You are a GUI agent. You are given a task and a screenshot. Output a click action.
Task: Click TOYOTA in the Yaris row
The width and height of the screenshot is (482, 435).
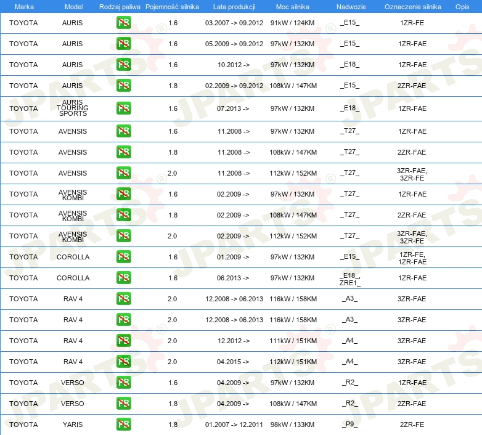point(23,425)
